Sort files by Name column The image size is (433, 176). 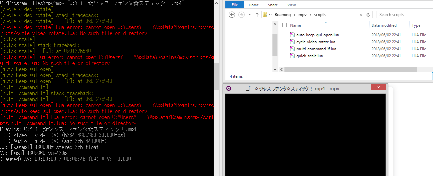coord(295,25)
